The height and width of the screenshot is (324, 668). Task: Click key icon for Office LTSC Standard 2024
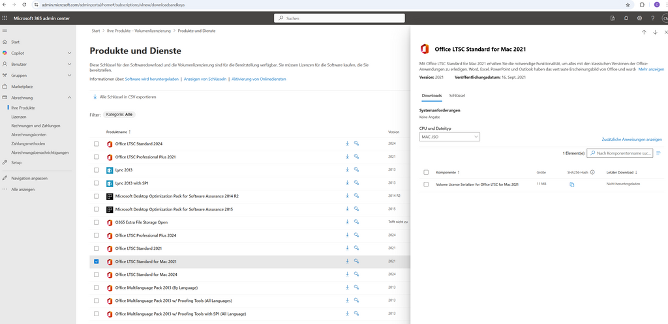(357, 143)
